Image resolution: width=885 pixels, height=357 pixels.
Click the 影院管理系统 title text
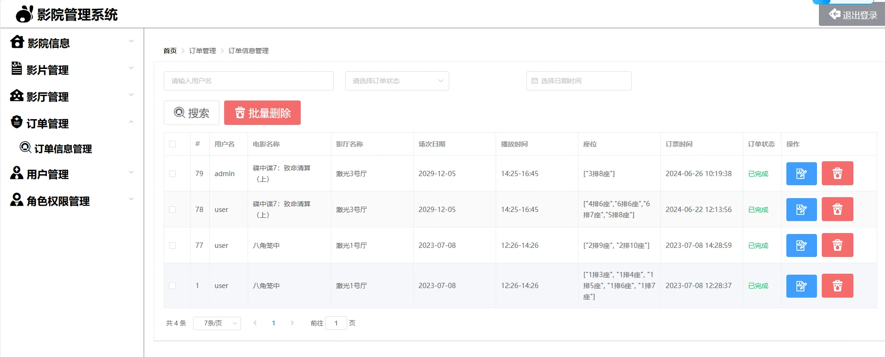coord(78,15)
